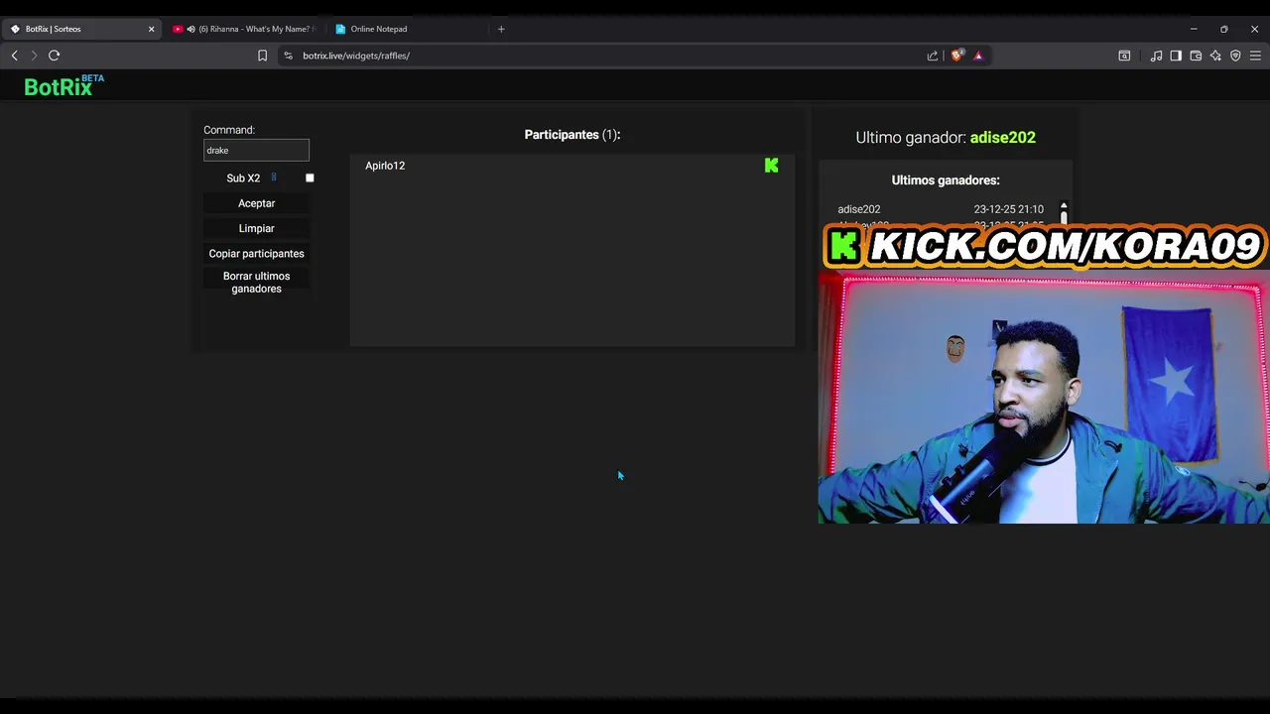Open the music note playlist icon

1156,56
